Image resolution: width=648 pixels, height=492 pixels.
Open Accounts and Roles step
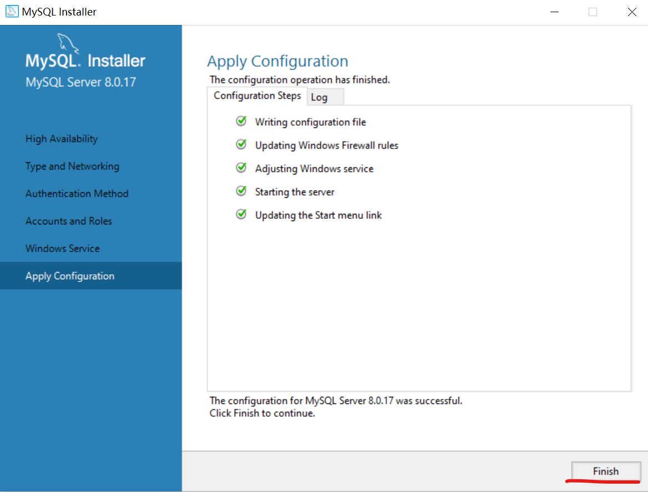(x=69, y=221)
